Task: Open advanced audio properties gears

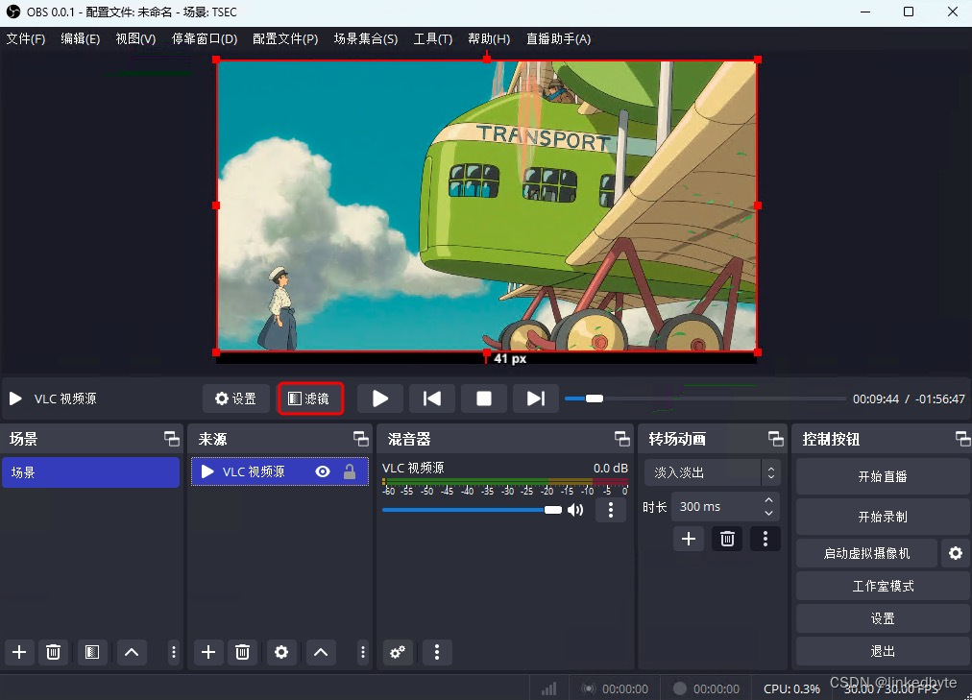Action: (x=398, y=652)
